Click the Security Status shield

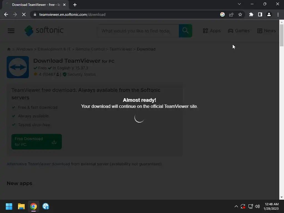point(64,74)
